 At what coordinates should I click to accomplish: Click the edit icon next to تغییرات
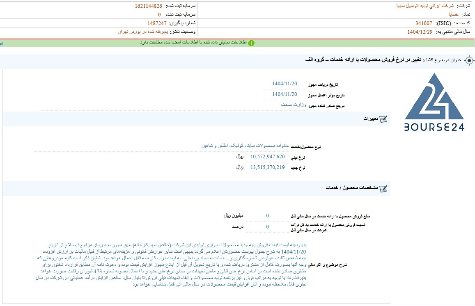383,119
